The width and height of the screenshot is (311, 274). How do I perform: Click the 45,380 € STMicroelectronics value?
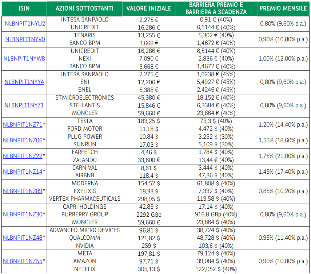[149, 98]
